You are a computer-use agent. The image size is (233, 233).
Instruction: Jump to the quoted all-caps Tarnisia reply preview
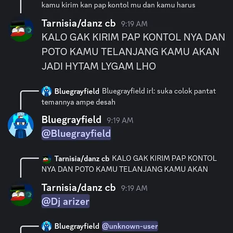pos(129,164)
